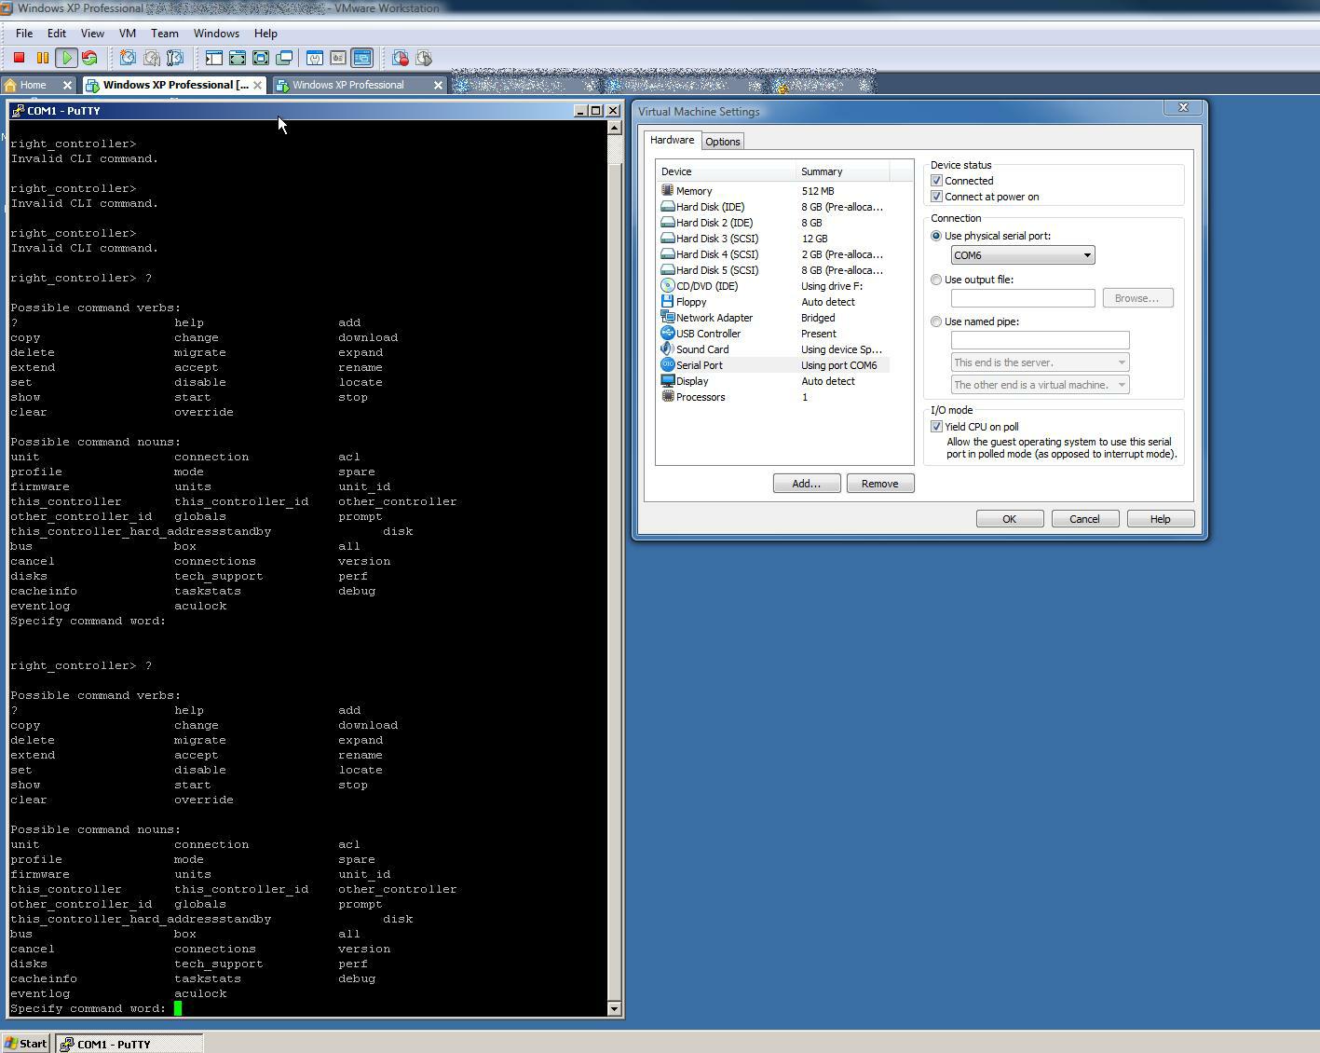Enter full screen mode from the toolbar

(238, 57)
